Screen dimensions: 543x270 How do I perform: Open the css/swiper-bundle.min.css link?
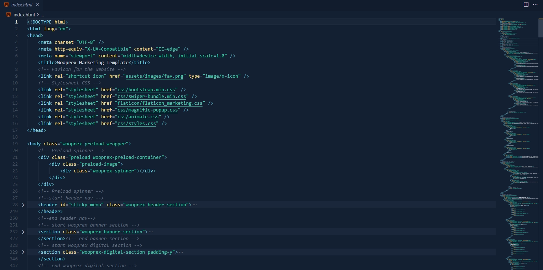tap(152, 96)
